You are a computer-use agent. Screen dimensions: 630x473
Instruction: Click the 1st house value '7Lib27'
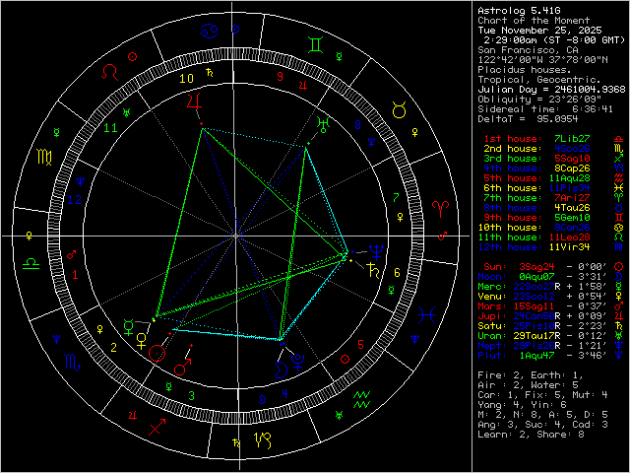point(572,139)
